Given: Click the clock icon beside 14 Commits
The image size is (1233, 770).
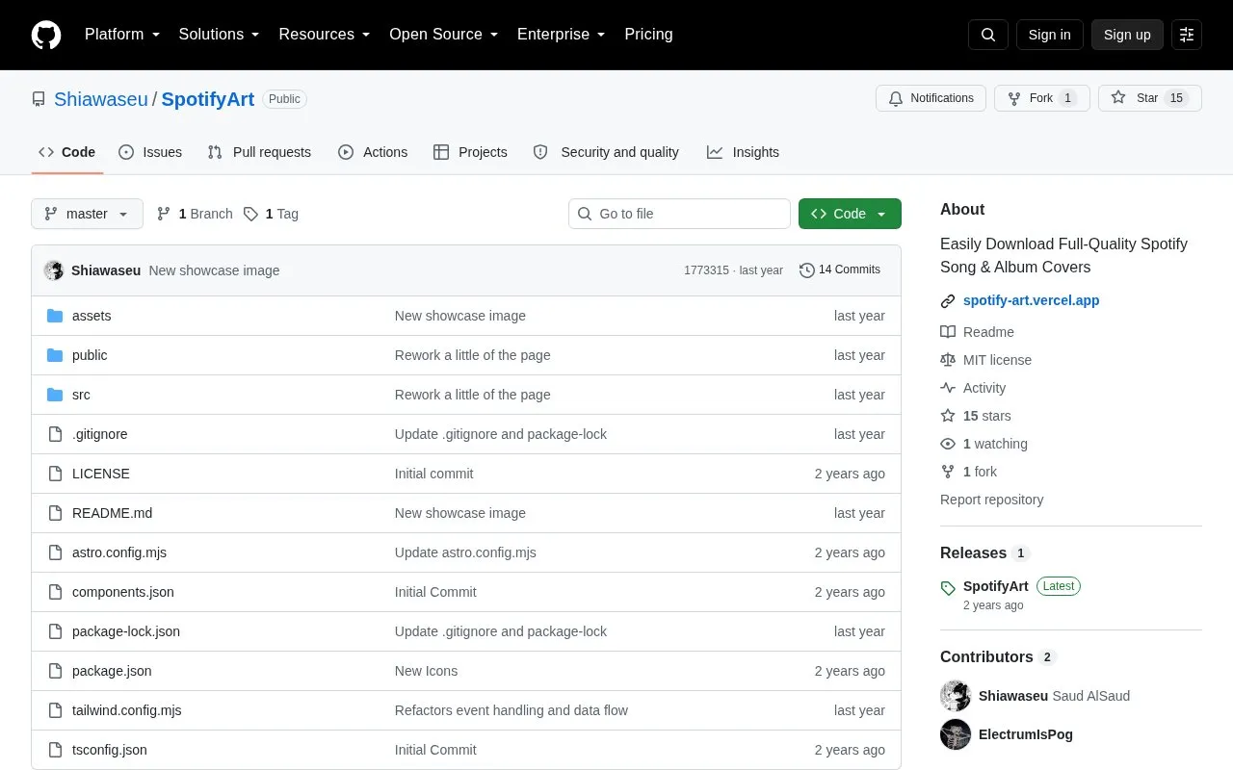Looking at the screenshot, I should coord(807,270).
